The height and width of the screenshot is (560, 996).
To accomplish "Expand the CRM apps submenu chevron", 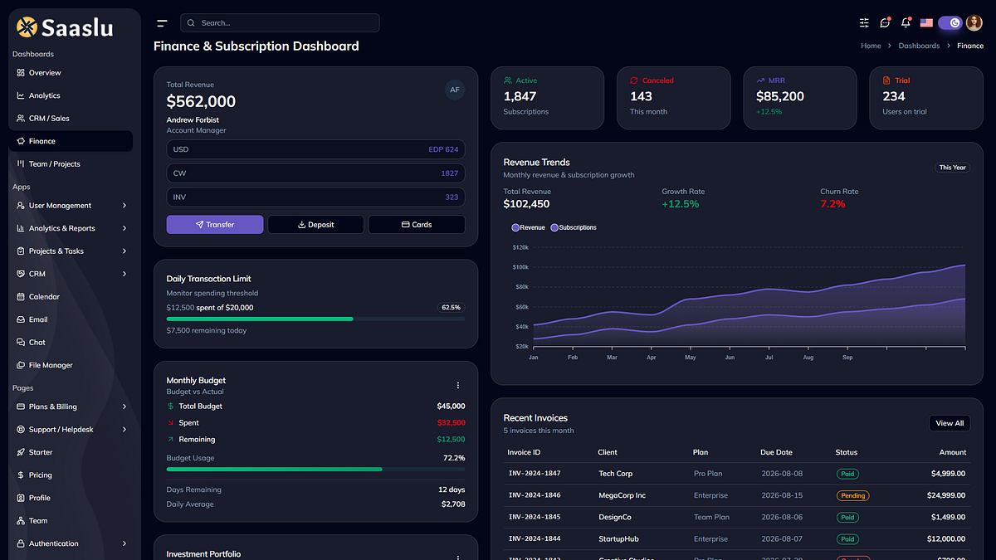I will 124,274.
